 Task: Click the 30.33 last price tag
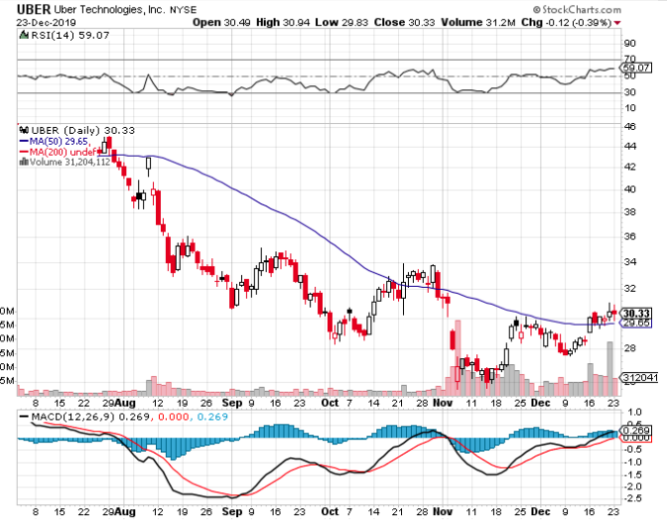click(635, 314)
